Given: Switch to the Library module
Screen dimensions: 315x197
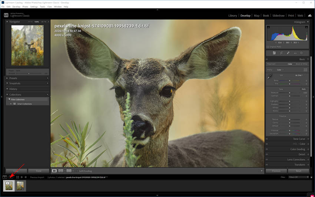Looking at the screenshot, I should click(x=233, y=16).
